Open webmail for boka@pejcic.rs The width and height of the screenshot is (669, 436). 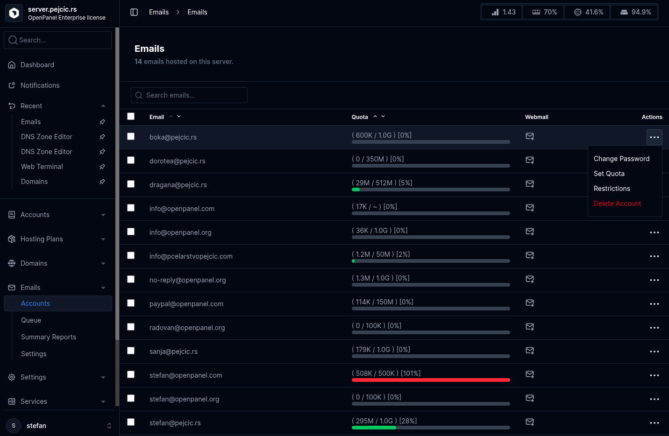(x=530, y=136)
